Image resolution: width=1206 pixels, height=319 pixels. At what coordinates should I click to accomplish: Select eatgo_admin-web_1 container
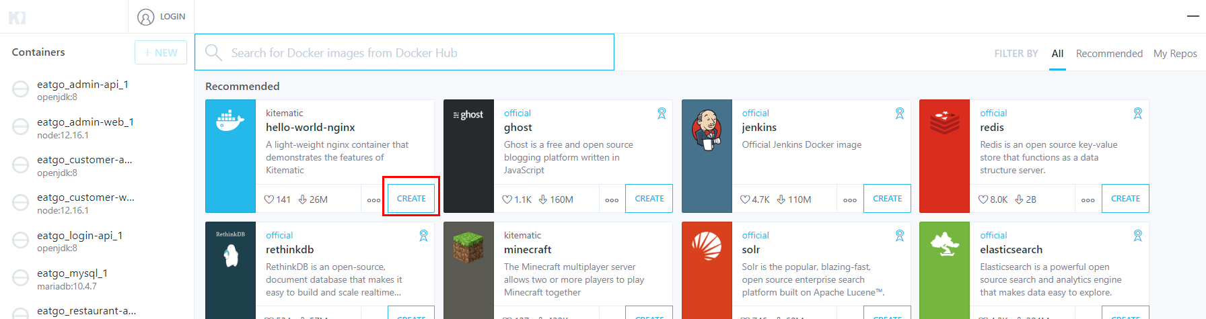coord(97,128)
